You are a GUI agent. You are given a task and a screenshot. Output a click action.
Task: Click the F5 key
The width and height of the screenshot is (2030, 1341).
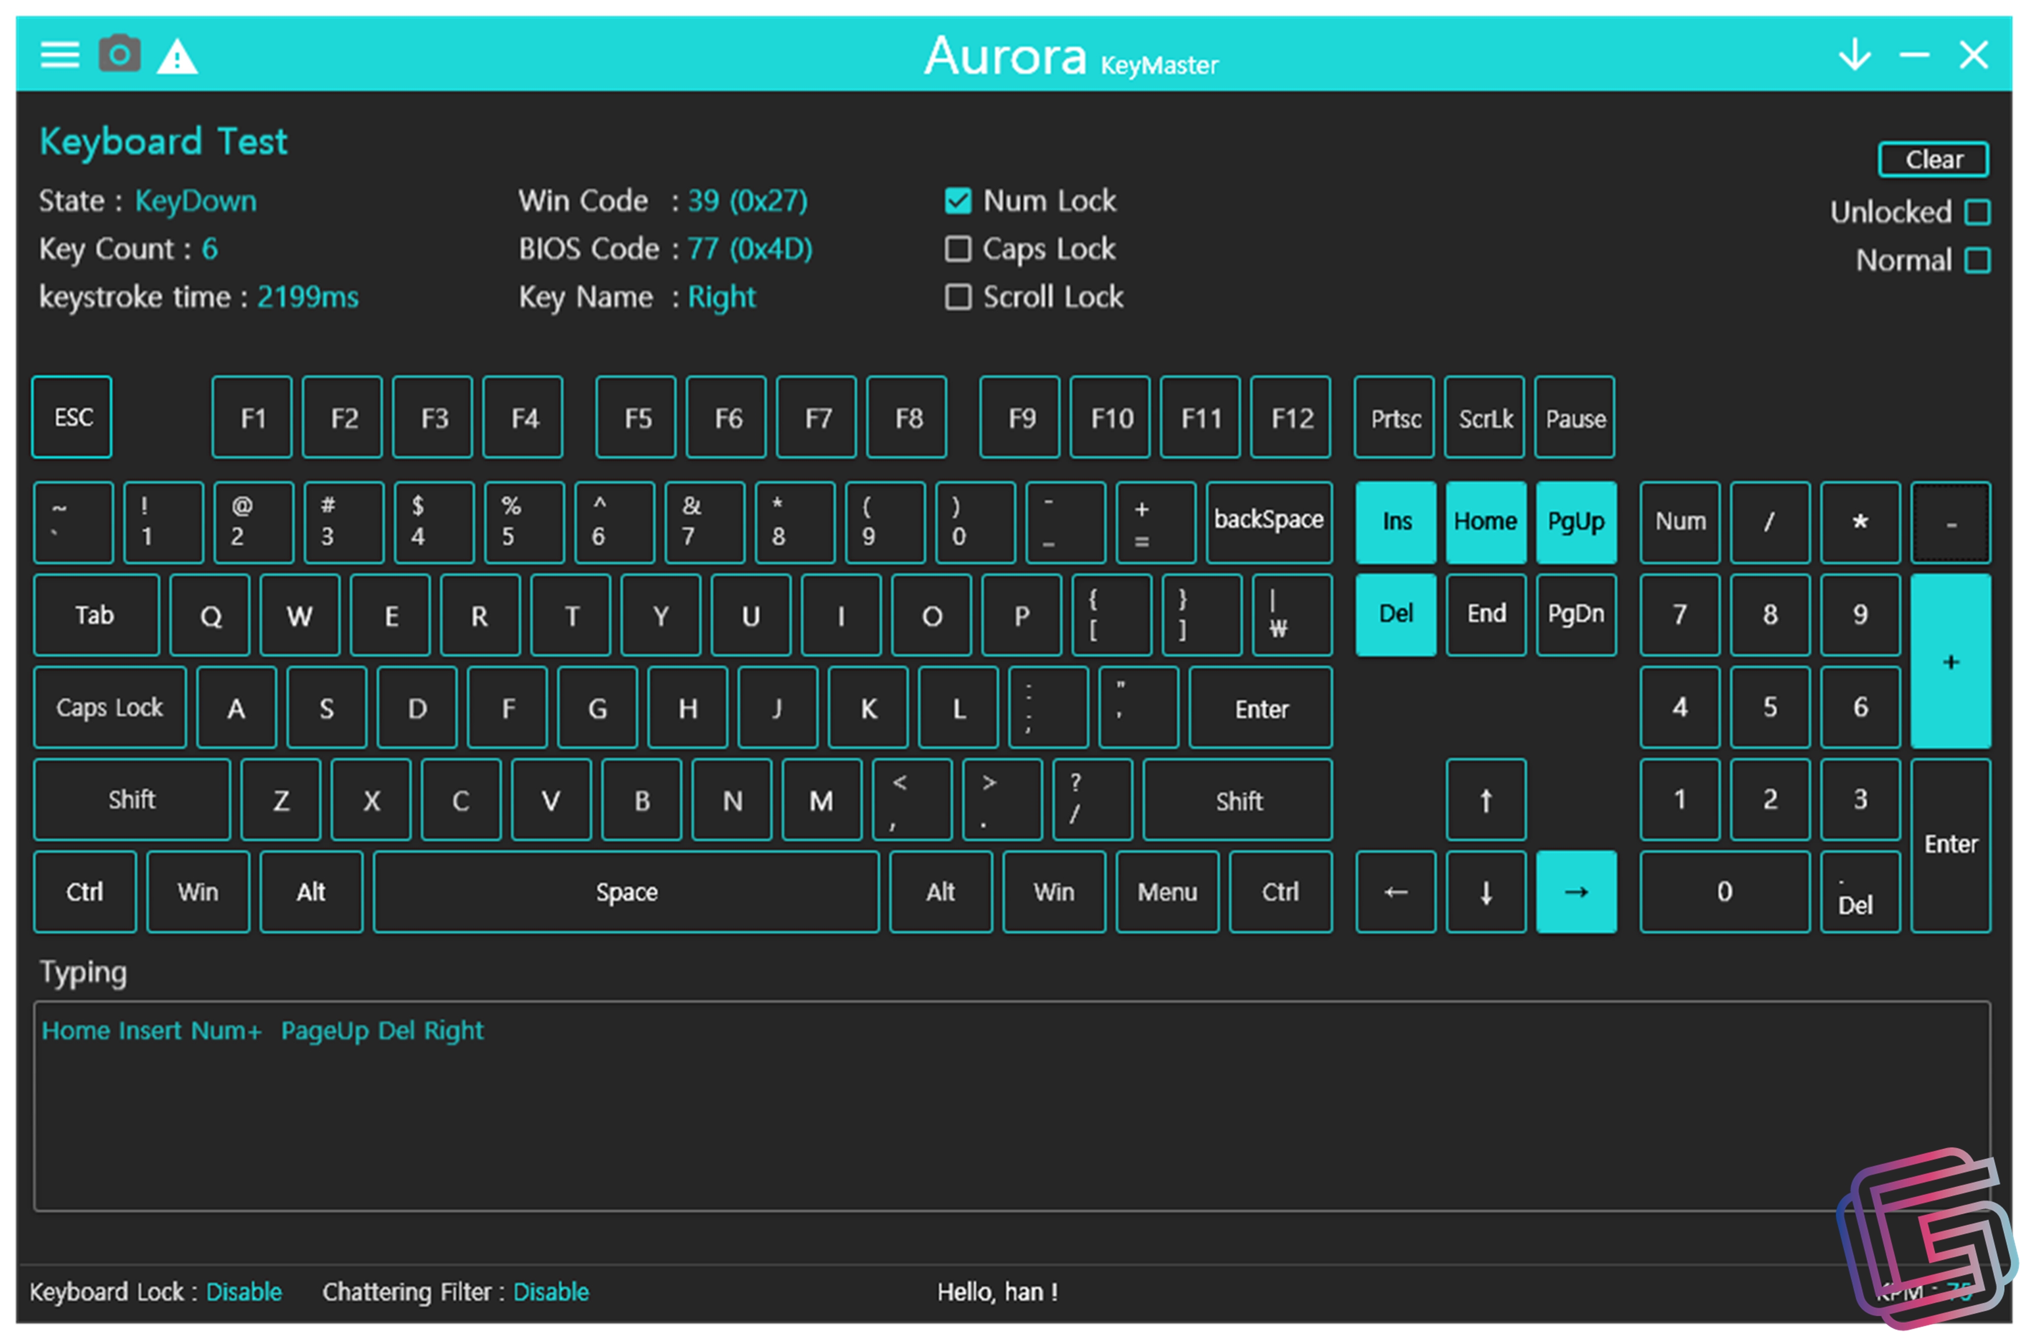tap(636, 417)
